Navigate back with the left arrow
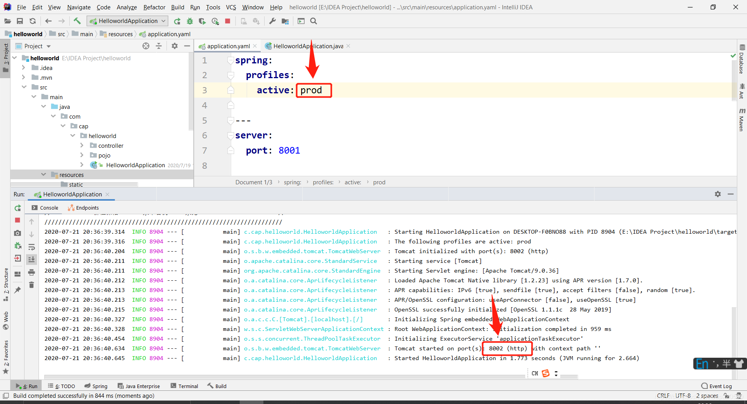Viewport: 747px width, 404px height. click(x=48, y=21)
